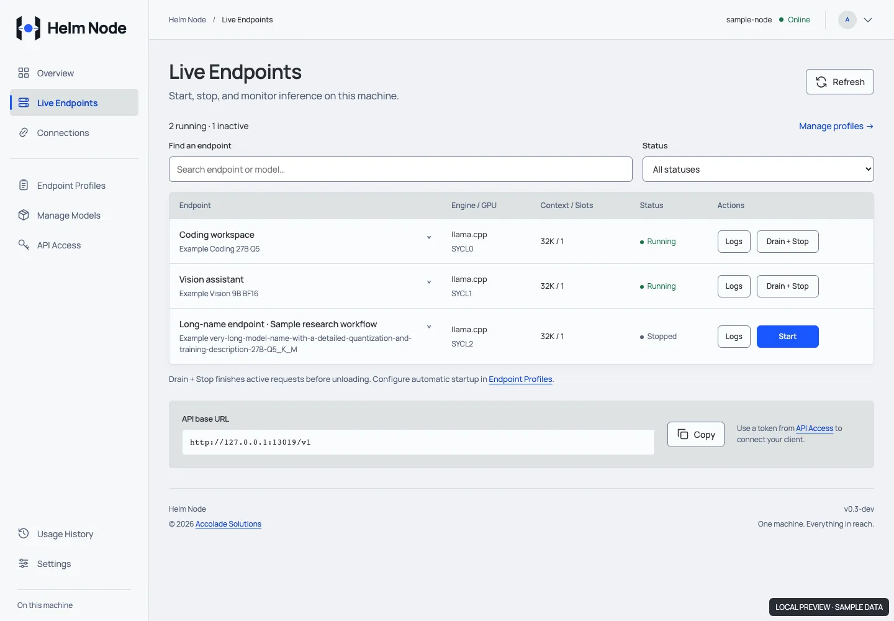
Task: Visit the Accolade Solutions footer link
Action: pyautogui.click(x=228, y=524)
